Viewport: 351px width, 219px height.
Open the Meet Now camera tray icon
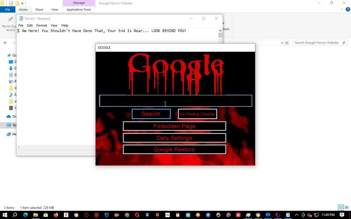point(303,215)
